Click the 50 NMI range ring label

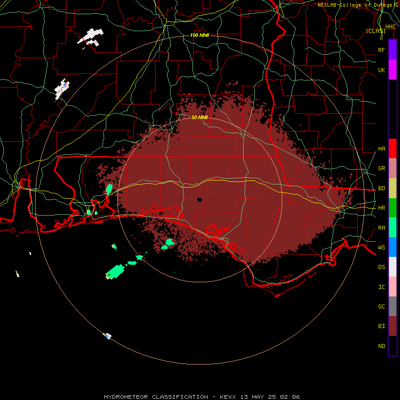coord(200,117)
